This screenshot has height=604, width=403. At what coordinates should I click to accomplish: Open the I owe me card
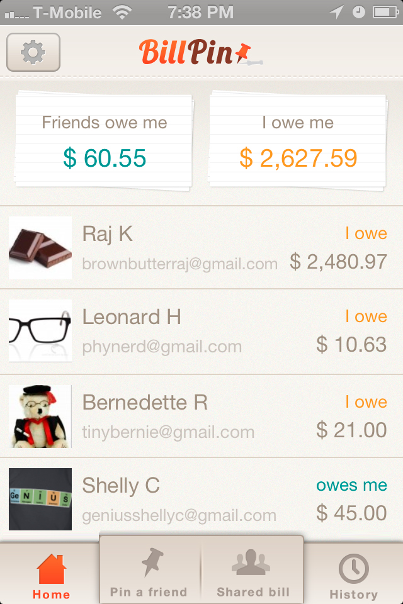[297, 138]
